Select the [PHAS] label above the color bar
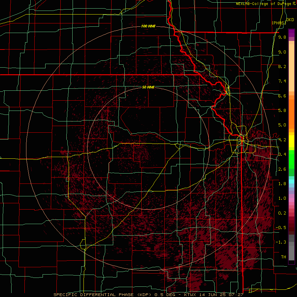Image resolution: width=297 pixels, height=297 pixels. pyautogui.click(x=279, y=23)
